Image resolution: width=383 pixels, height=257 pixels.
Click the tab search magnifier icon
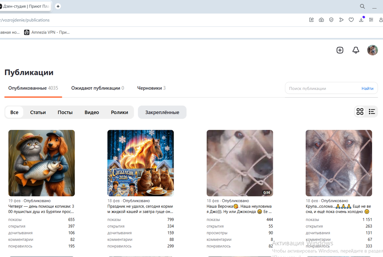(362, 6)
